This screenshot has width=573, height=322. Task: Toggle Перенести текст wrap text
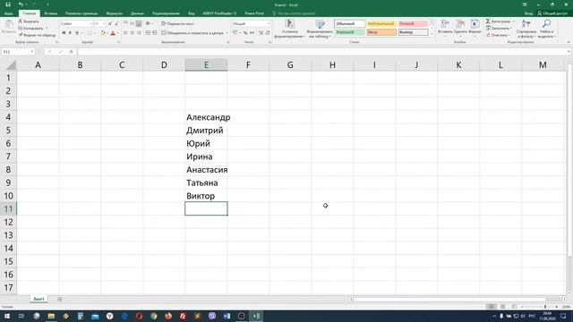(x=178, y=24)
